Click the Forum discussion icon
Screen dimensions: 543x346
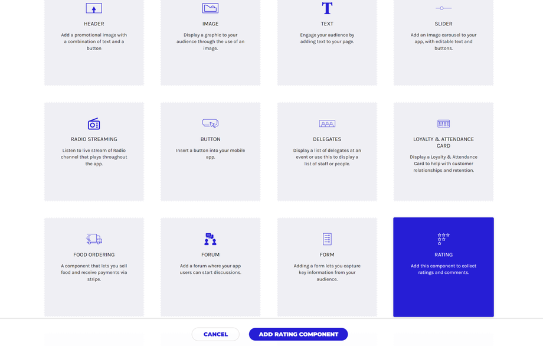click(x=210, y=239)
